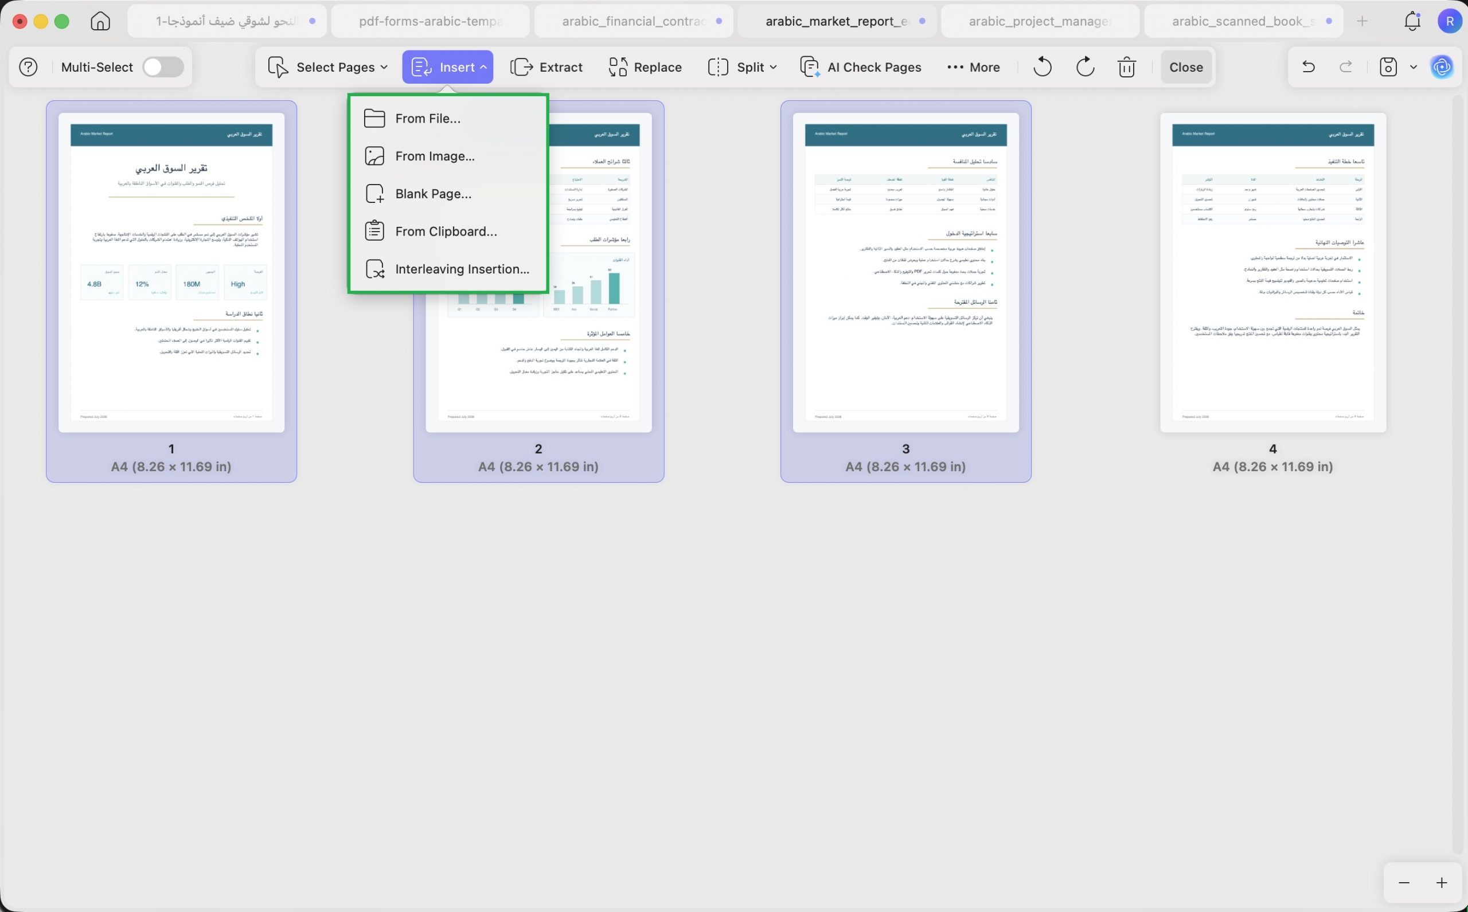Screen dimensions: 1468x912
Task: Open the help question mark icon
Action: click(28, 67)
